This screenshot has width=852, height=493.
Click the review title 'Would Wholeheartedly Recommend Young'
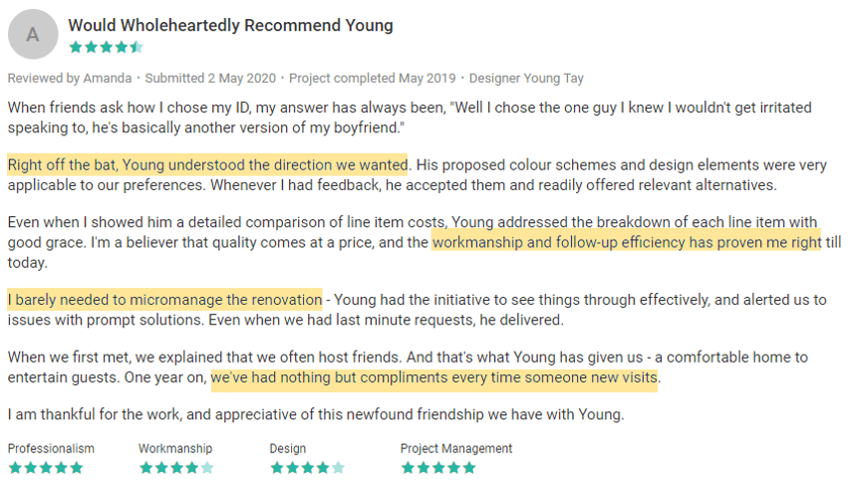tap(230, 25)
